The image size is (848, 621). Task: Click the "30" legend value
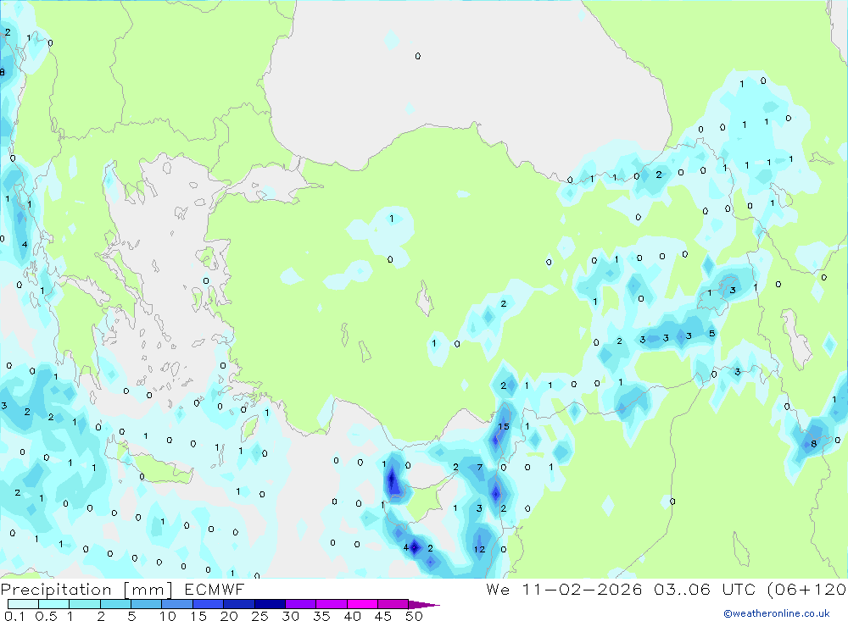290,616
